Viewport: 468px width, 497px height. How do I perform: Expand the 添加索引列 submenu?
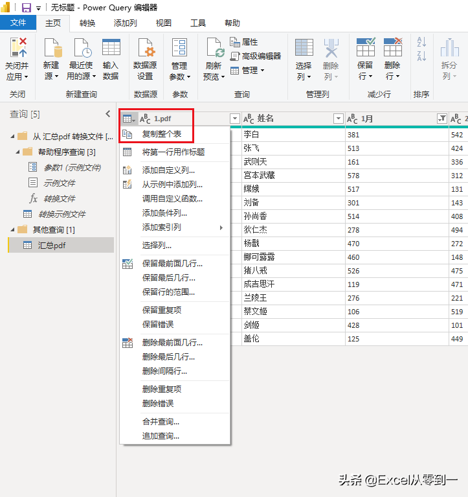click(221, 227)
